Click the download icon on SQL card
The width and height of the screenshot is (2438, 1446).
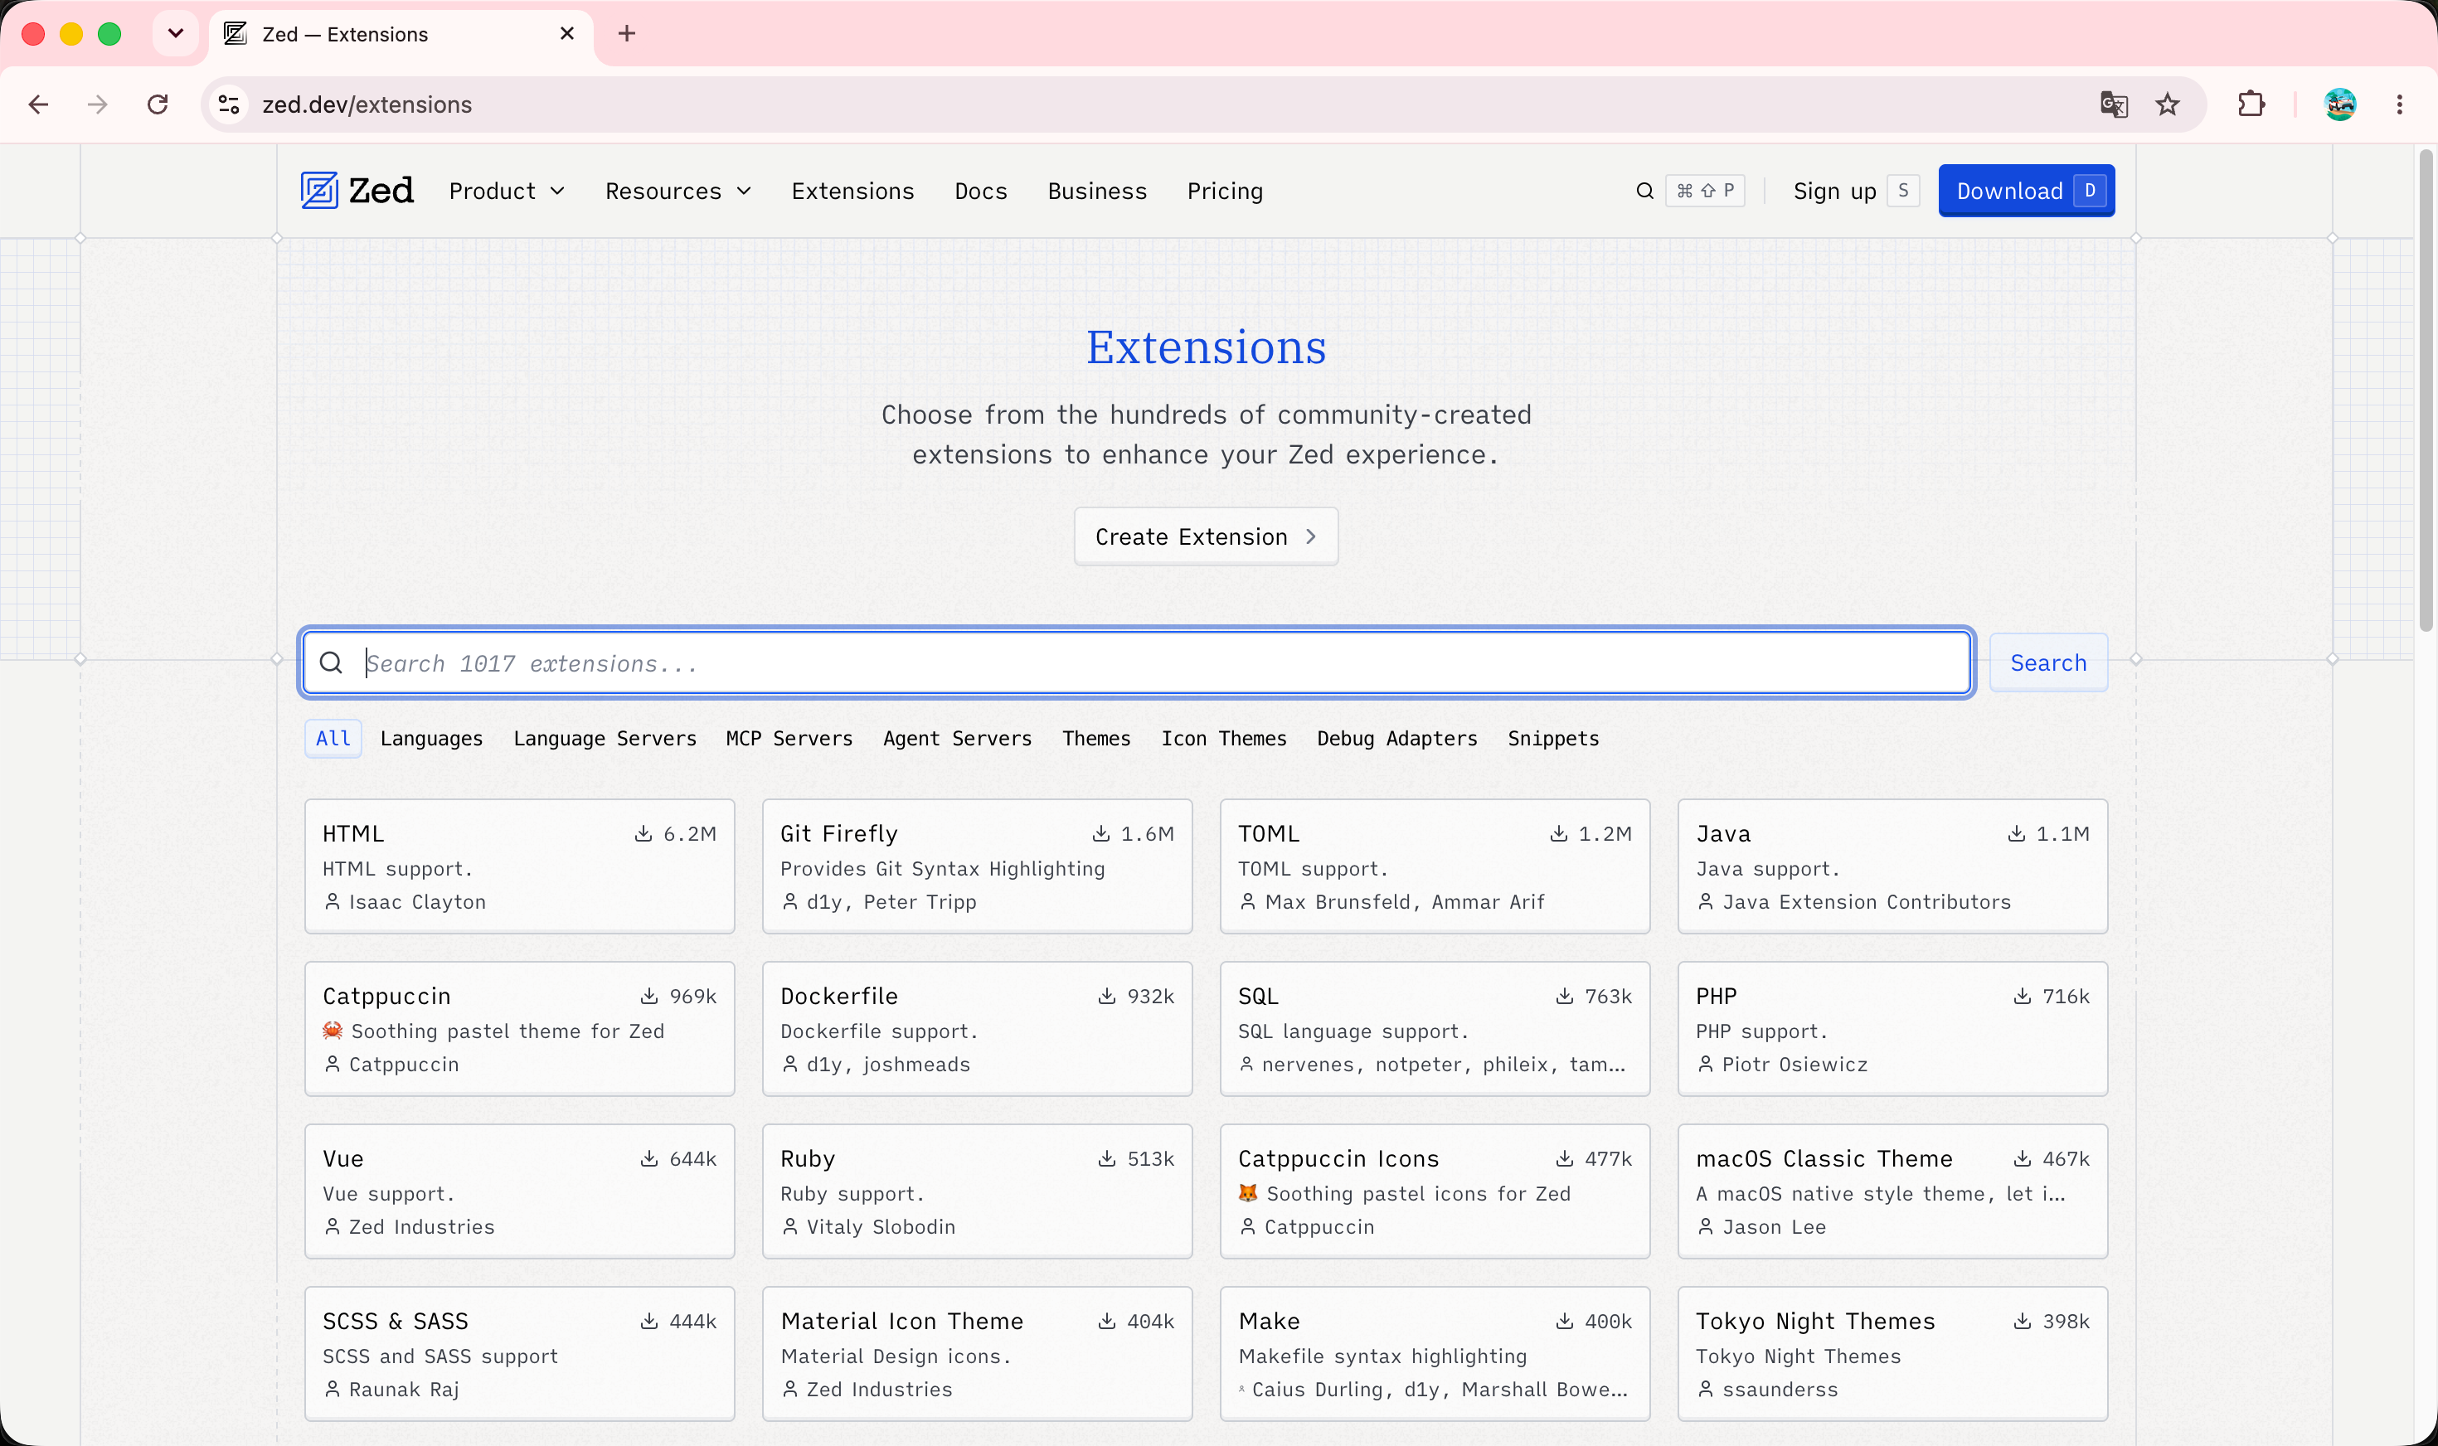[1565, 996]
